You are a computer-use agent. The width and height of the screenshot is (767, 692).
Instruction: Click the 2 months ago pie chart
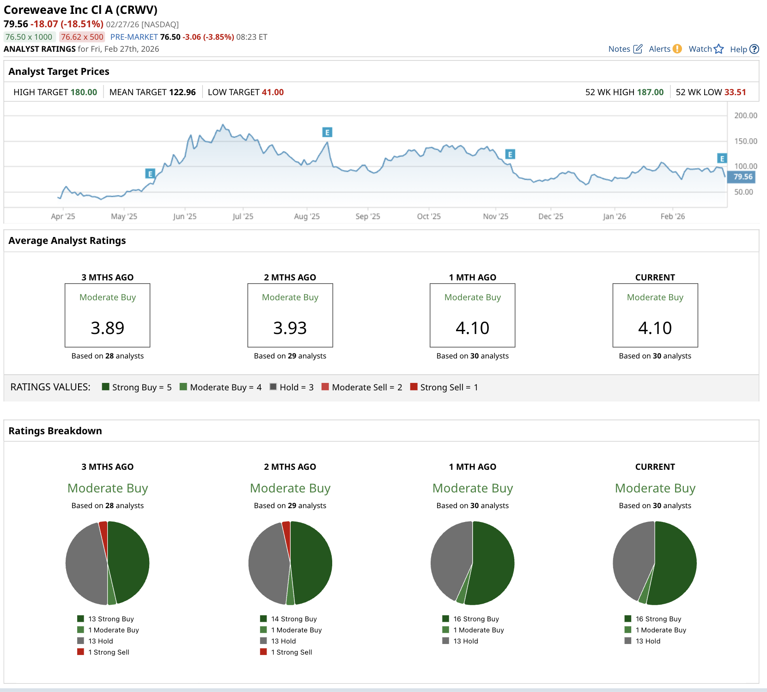[290, 563]
